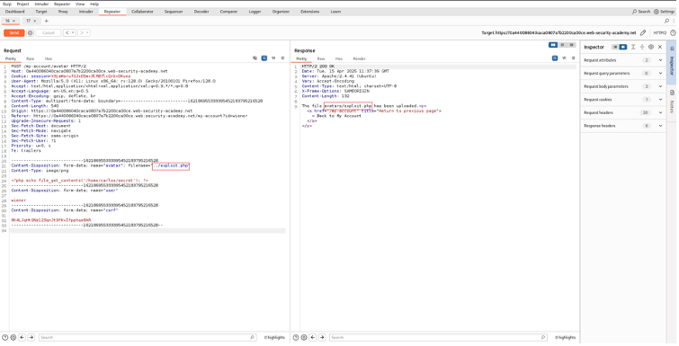Open HTTP/2 protocol selector
This screenshot has height=346, width=679.
[660, 33]
